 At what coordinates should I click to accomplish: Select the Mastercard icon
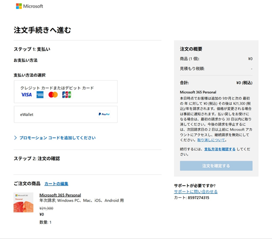click(x=53, y=95)
